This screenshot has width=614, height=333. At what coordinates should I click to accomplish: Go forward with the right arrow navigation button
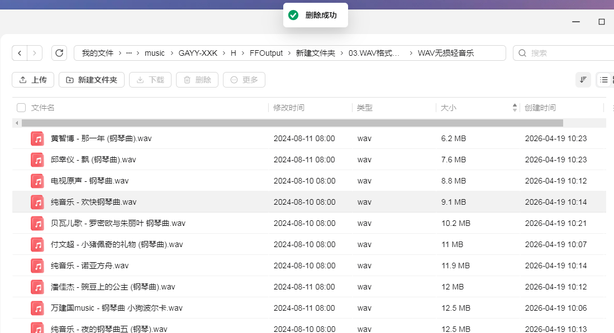[35, 53]
